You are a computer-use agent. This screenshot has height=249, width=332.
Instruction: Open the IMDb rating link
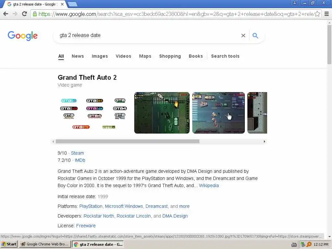[80, 160]
